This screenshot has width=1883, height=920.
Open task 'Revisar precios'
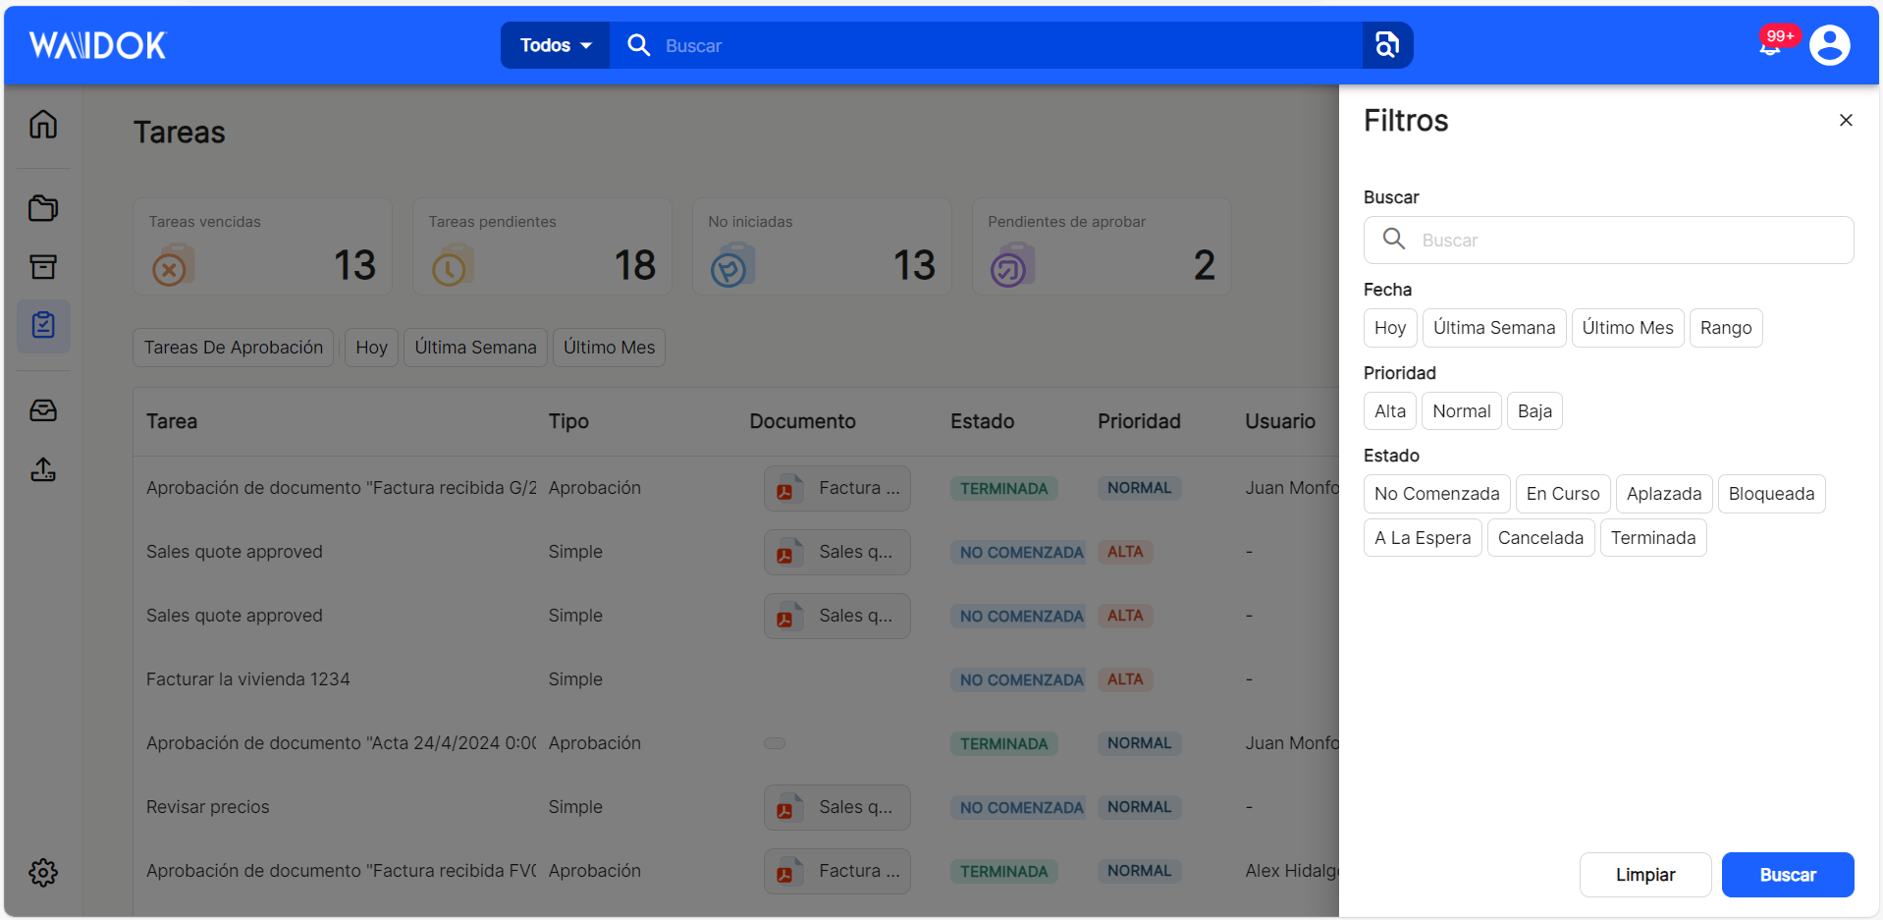(207, 807)
